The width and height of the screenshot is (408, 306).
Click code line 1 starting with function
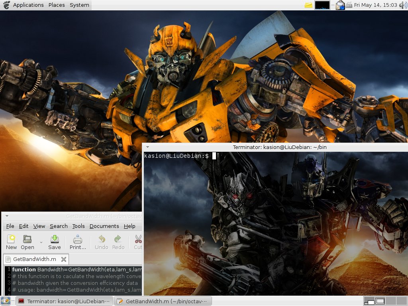point(77,270)
